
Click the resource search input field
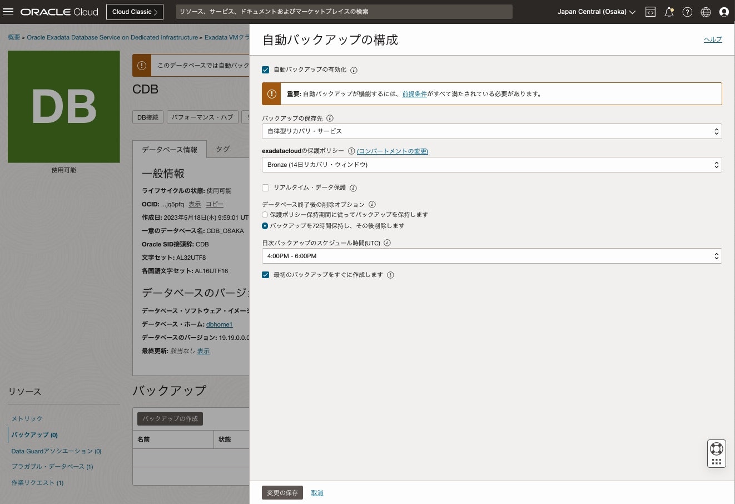coord(345,12)
